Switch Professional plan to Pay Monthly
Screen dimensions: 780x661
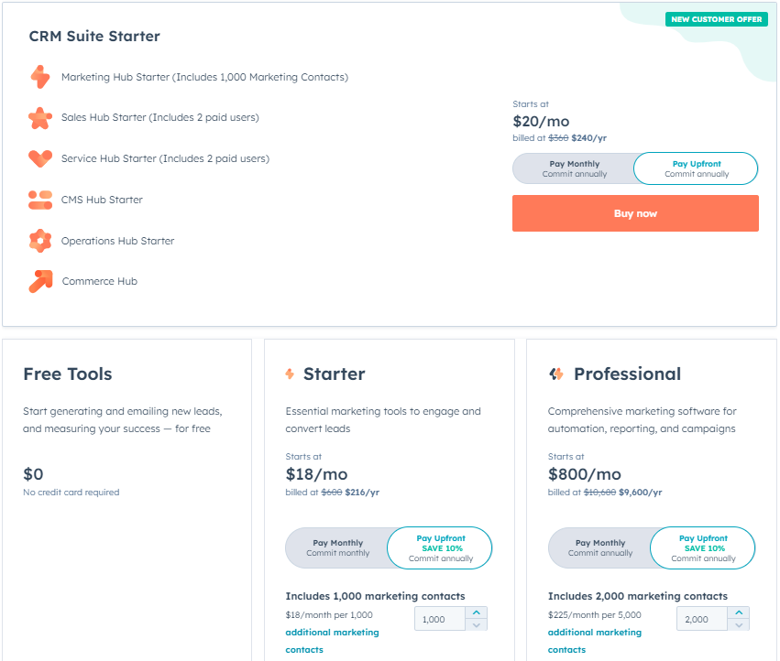(x=600, y=547)
